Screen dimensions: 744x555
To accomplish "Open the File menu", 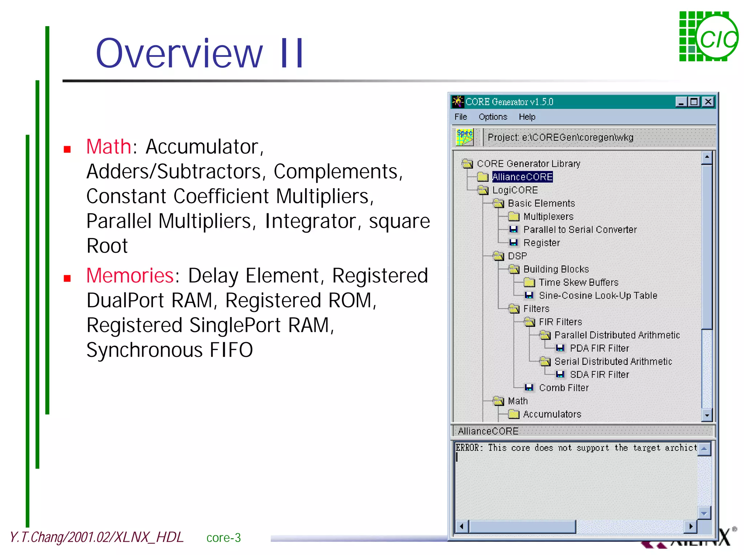I will (461, 117).
